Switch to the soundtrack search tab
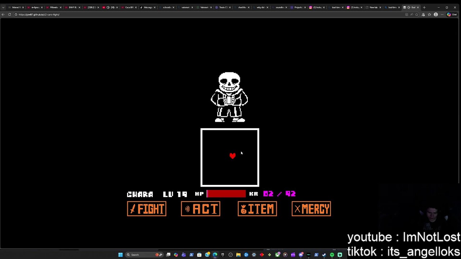Viewport: 461px width, 259px height. point(280,7)
